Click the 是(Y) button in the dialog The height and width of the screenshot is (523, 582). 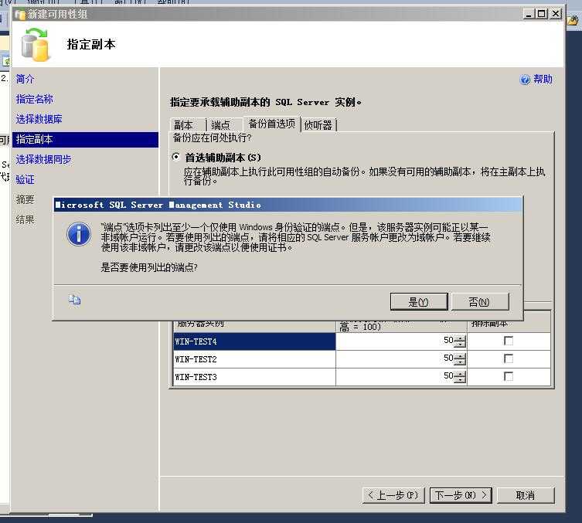pyautogui.click(x=419, y=301)
